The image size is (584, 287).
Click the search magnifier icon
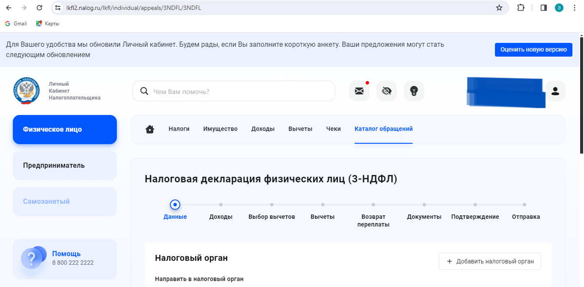point(144,91)
